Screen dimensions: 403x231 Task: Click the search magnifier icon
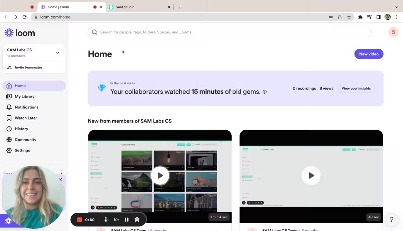click(x=94, y=32)
